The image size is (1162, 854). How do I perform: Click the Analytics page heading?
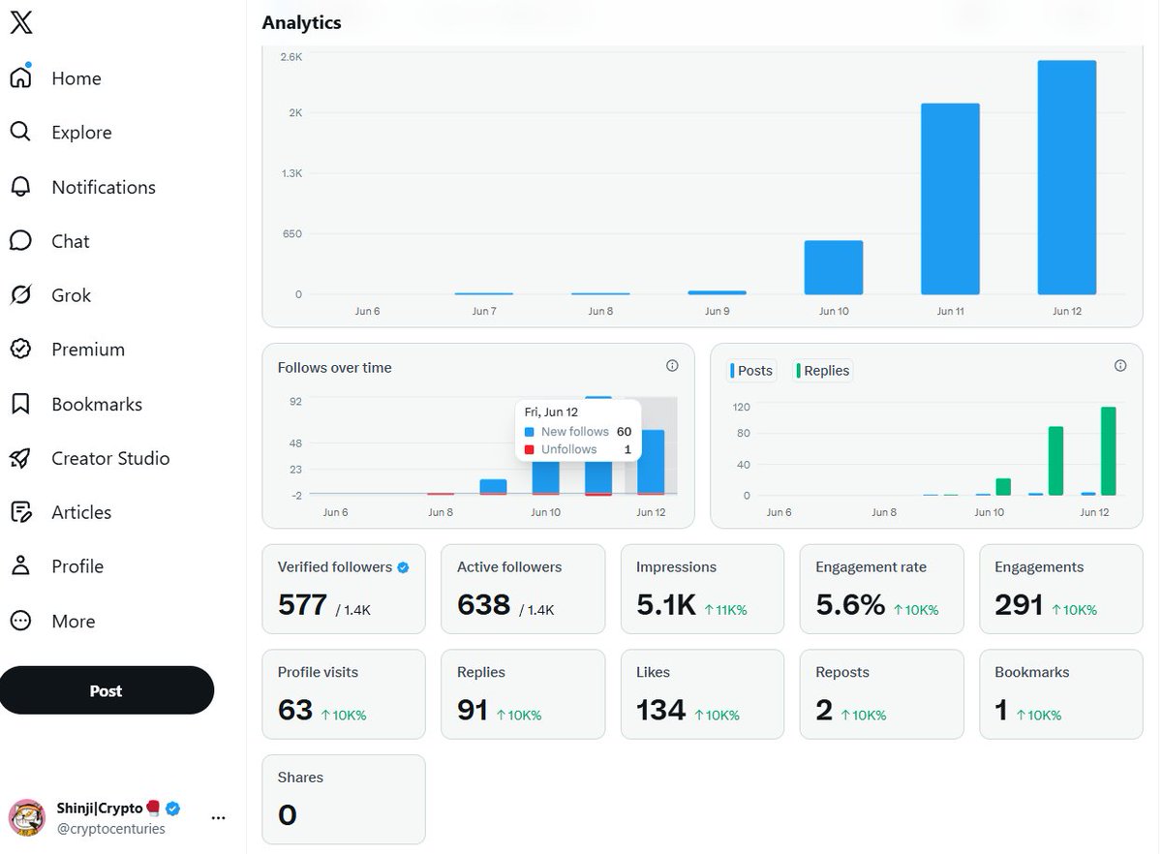pyautogui.click(x=301, y=22)
